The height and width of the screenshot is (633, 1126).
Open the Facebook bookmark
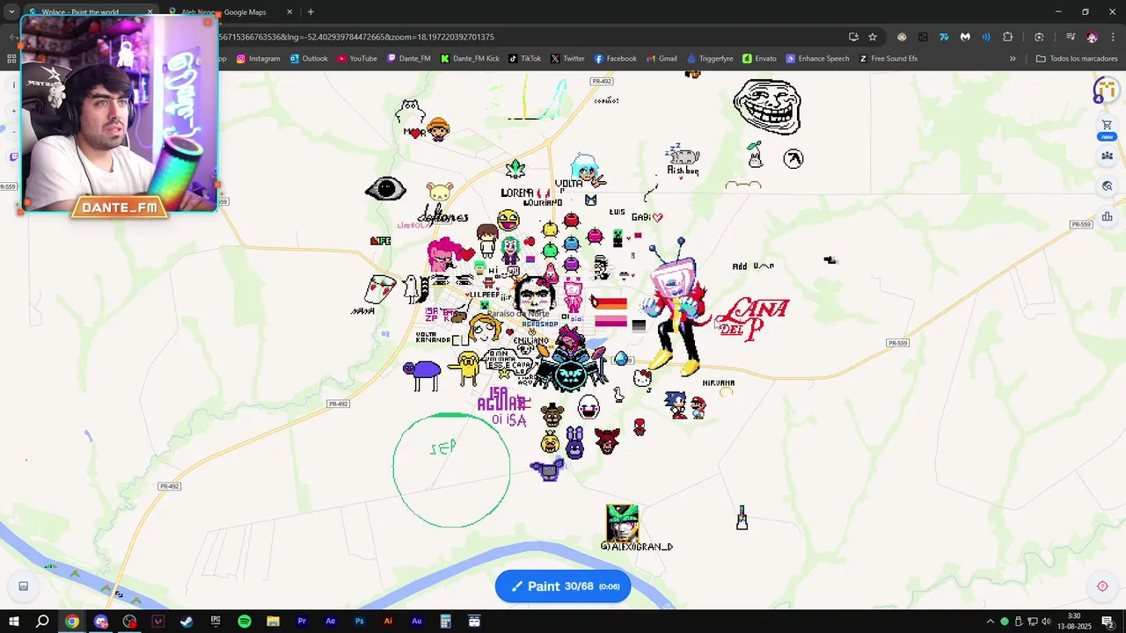click(615, 59)
